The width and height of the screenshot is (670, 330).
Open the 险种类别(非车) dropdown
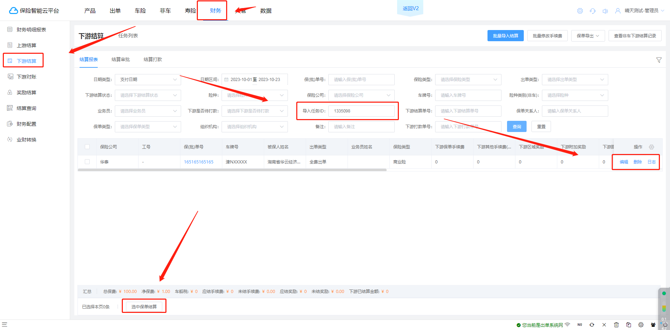[575, 95]
